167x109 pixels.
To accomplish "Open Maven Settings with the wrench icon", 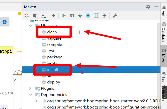I will [x=115, y=16].
